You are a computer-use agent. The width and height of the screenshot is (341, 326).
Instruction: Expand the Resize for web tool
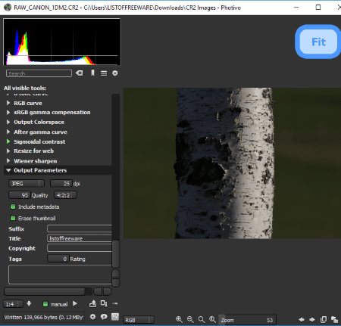point(8,151)
